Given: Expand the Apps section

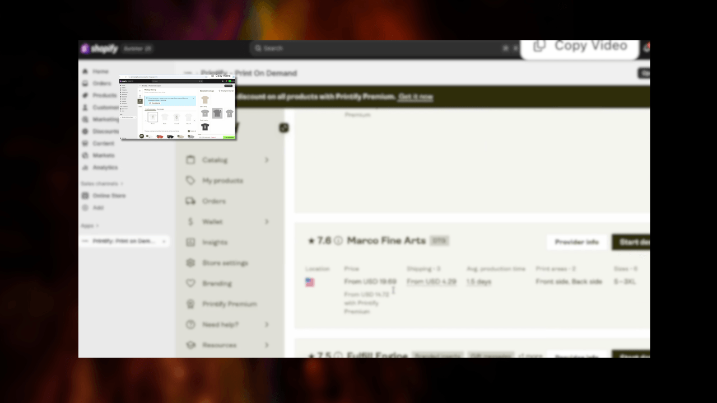Looking at the screenshot, I should [x=90, y=226].
